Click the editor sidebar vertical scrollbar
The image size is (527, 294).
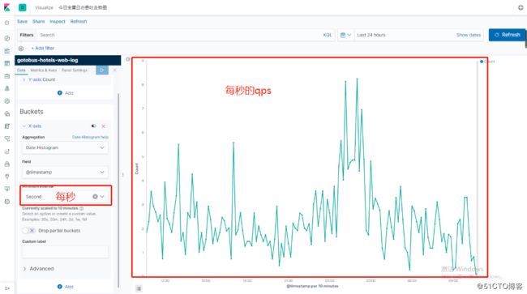pyautogui.click(x=118, y=190)
